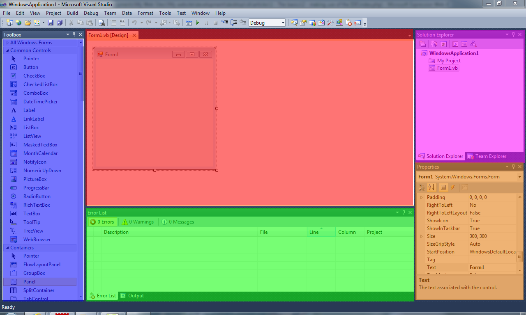Open the Toolbox via hammer-wrench toolbar icon

coord(330,23)
